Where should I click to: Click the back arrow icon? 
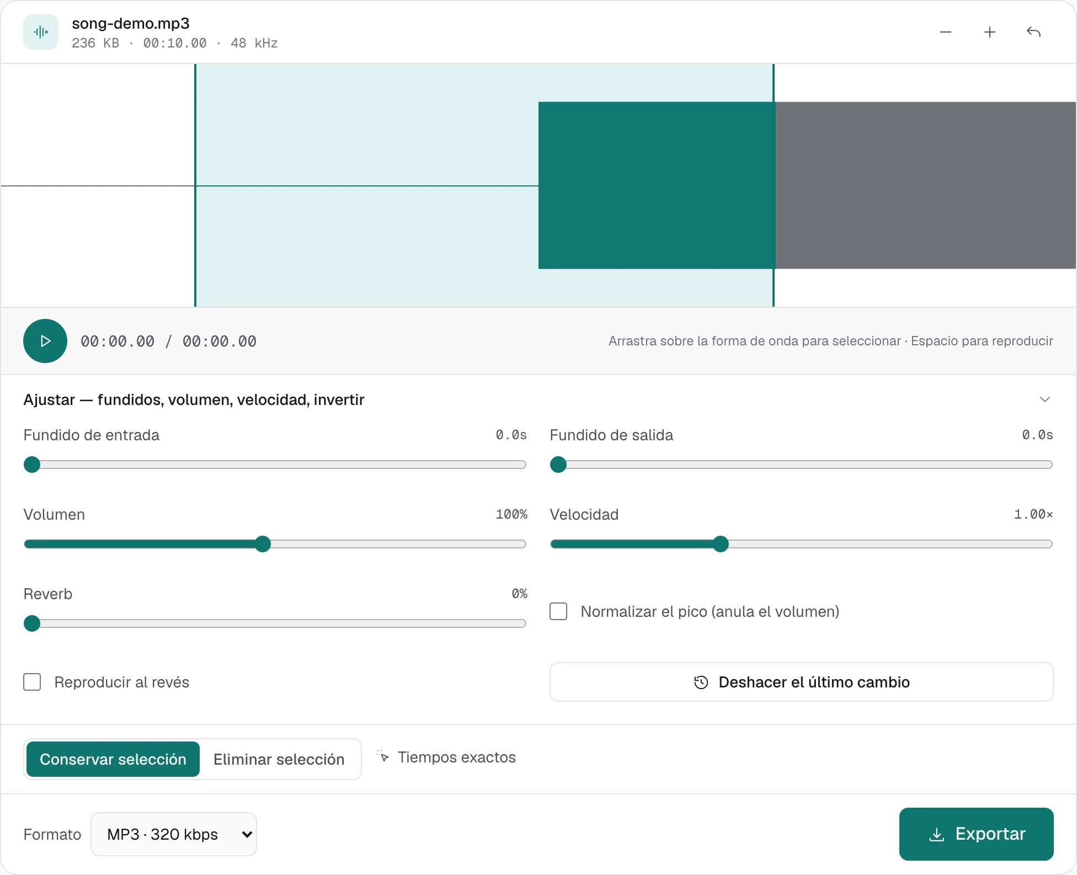click(x=1034, y=32)
